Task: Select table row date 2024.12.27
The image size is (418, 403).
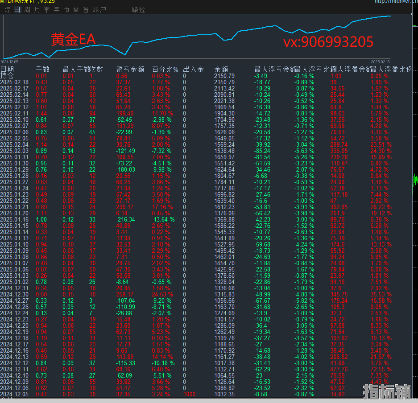Action: (x=14, y=301)
